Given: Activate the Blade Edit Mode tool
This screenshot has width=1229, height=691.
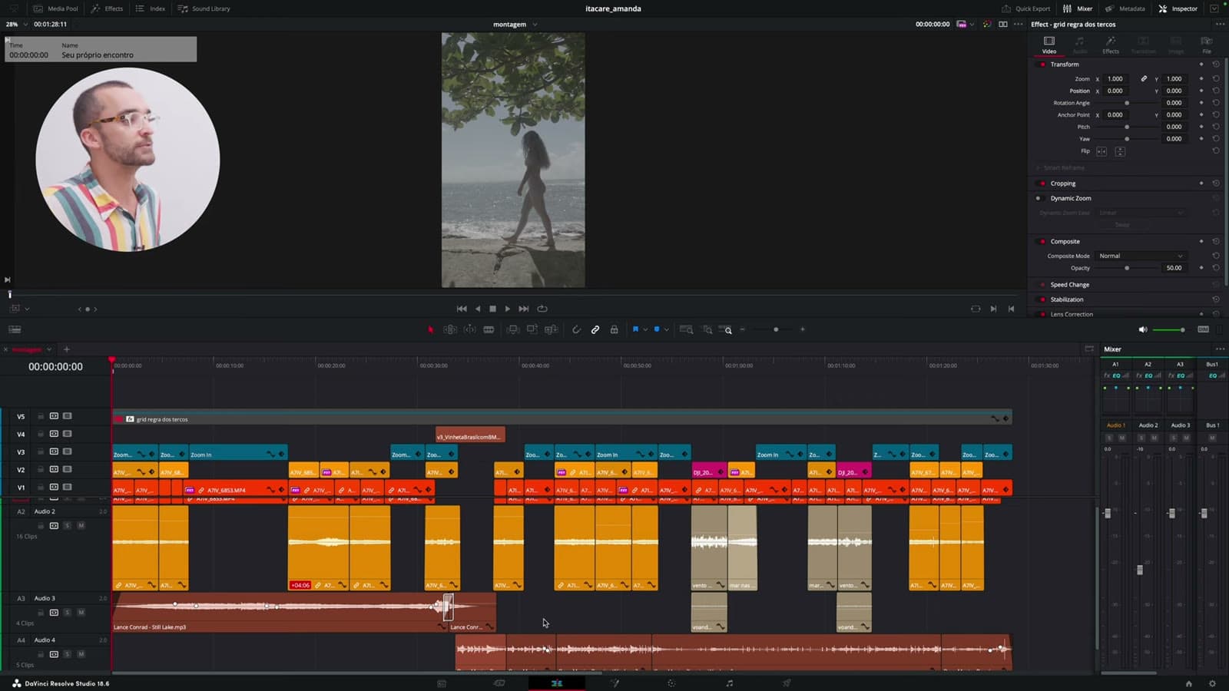Looking at the screenshot, I should (x=489, y=329).
